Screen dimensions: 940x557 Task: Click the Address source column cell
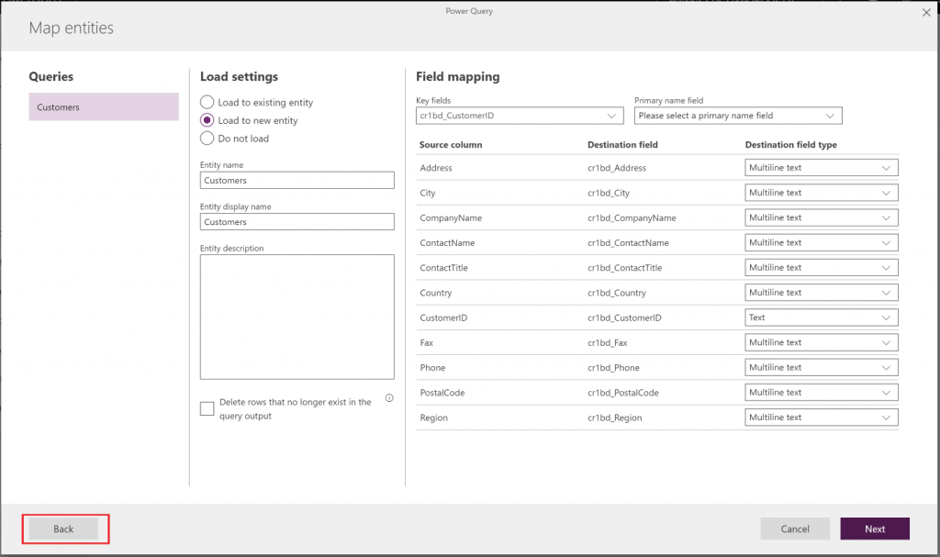tap(436, 168)
